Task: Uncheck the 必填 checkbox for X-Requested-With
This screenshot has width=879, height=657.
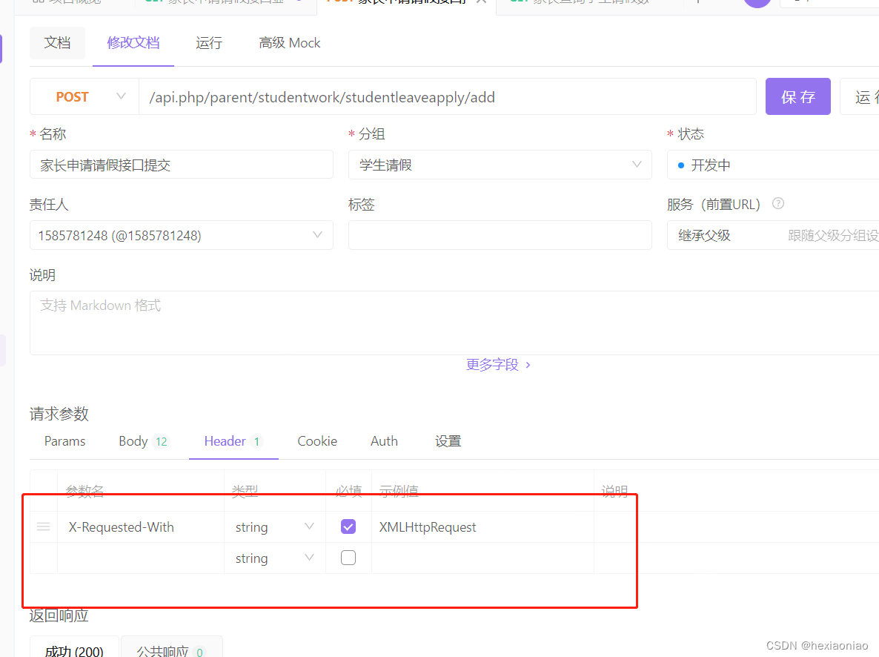Action: pos(348,526)
